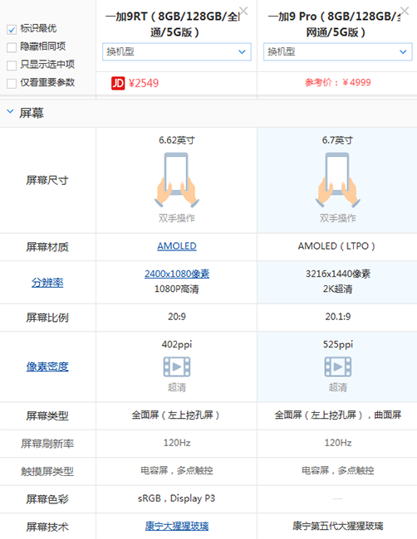Open the 分辨率 parameter link
417x539 pixels.
tap(47, 283)
